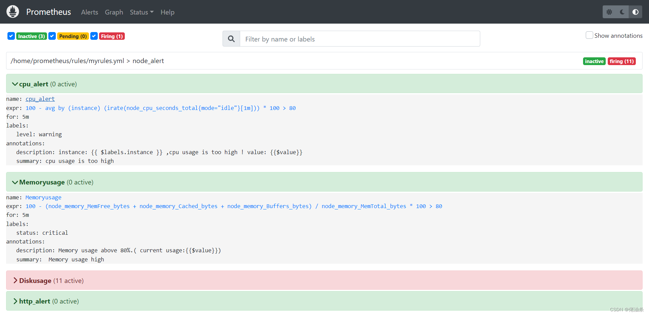The width and height of the screenshot is (649, 315).
Task: Click Memoryusage (0 active) title
Action: click(56, 182)
